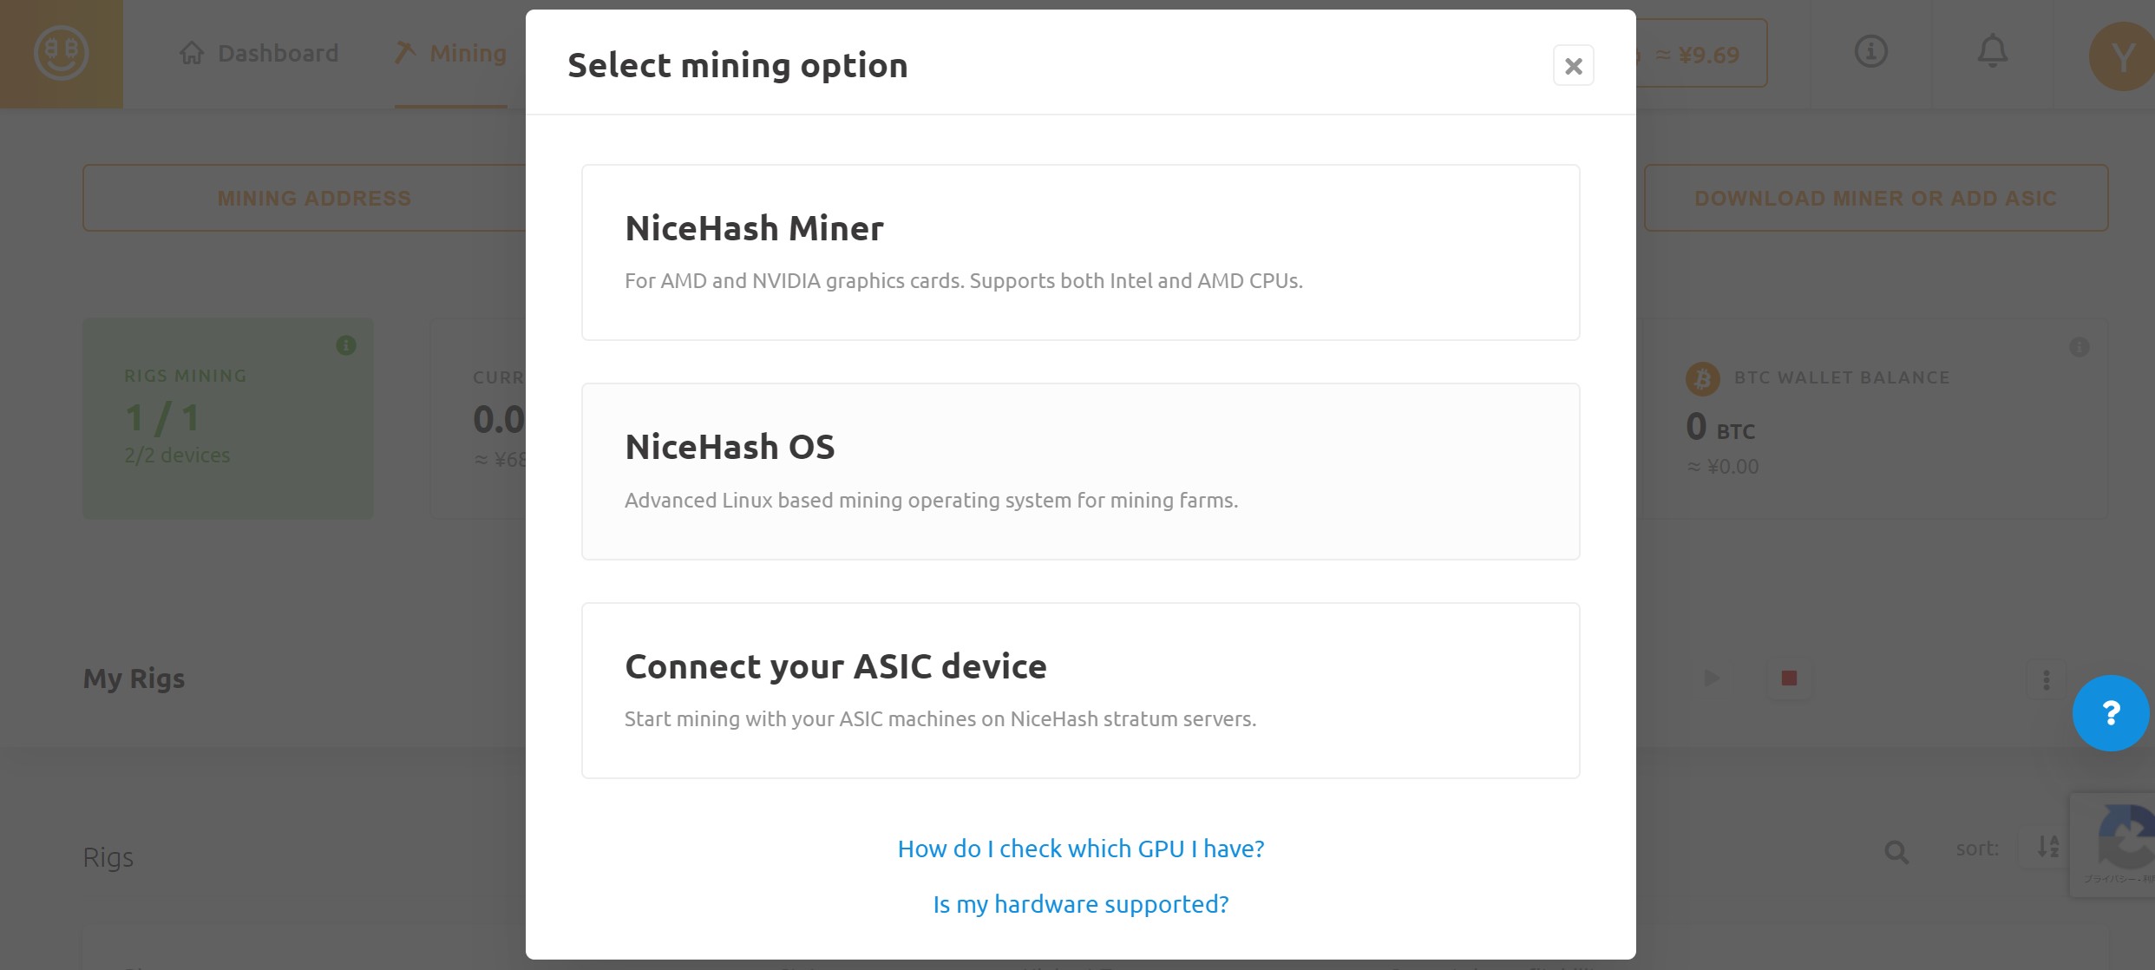The image size is (2155, 970).
Task: Click DOWNLOAD MINER OR ADD ASIC
Action: click(1876, 197)
